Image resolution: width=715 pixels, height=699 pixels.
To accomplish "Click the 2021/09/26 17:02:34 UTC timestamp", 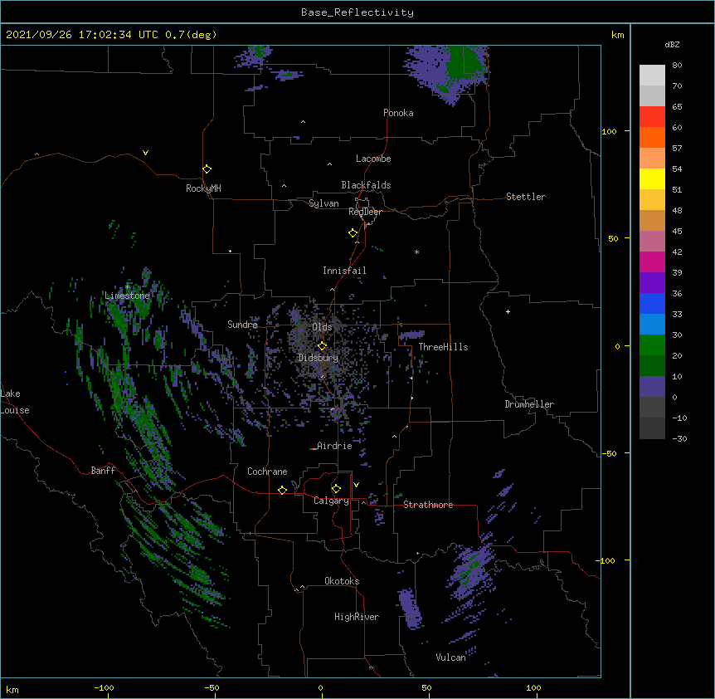I will click(82, 35).
